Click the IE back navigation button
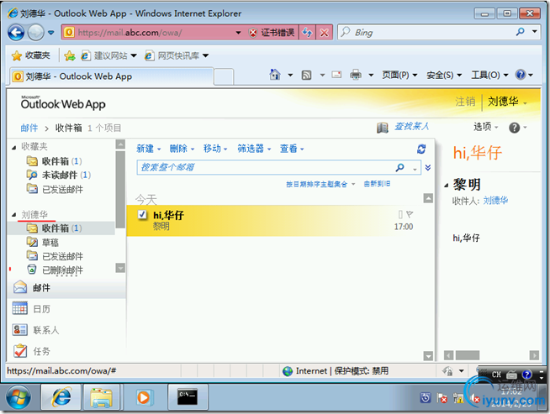Screen dimensions: 550x414 pos(16,33)
